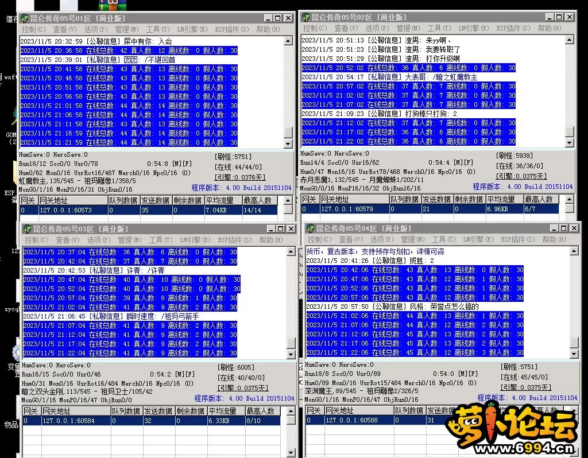This screenshot has height=458, width=588.
Task: Click the gateway address cell 127.0.0.1:60584
Action: pyautogui.click(x=76, y=421)
